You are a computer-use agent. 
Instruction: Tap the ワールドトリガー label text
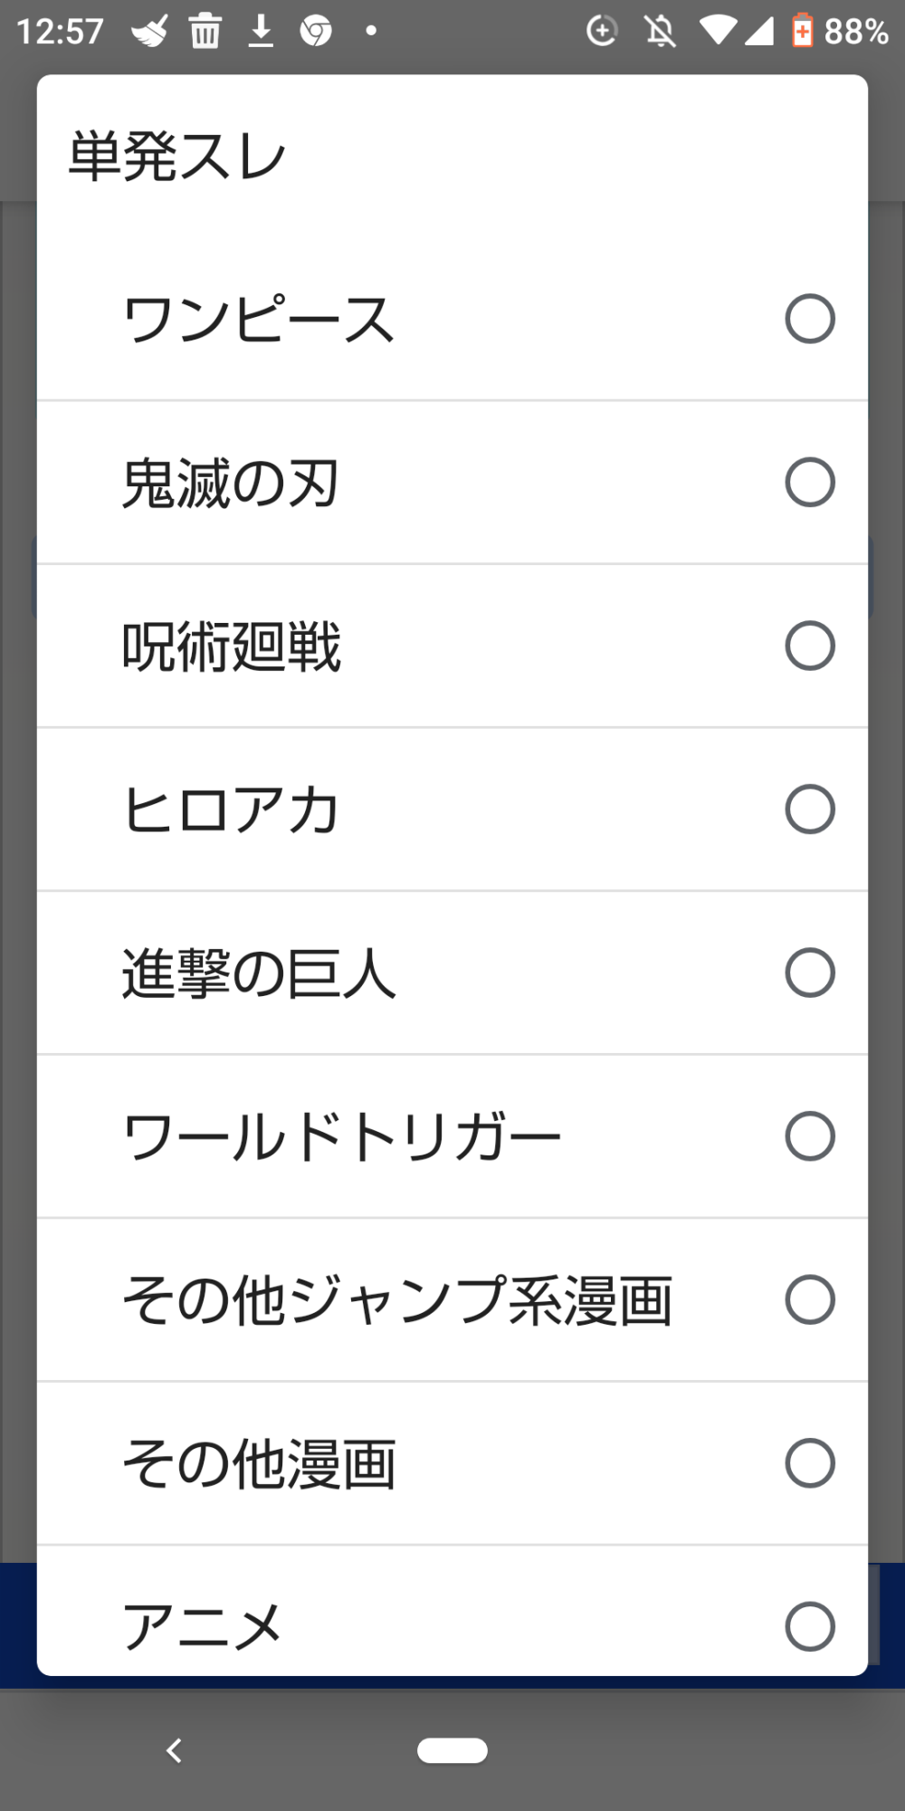click(x=341, y=1136)
